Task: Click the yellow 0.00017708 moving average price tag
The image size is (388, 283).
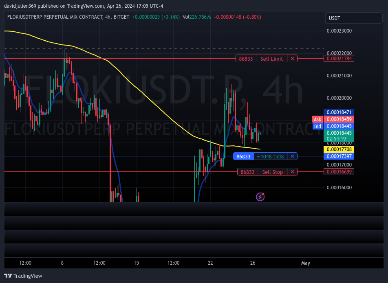Action: point(339,149)
